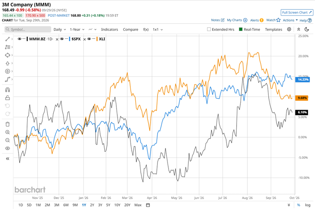315x210 pixels.
Task: Open the date range calendar icon
Action: coord(148,205)
